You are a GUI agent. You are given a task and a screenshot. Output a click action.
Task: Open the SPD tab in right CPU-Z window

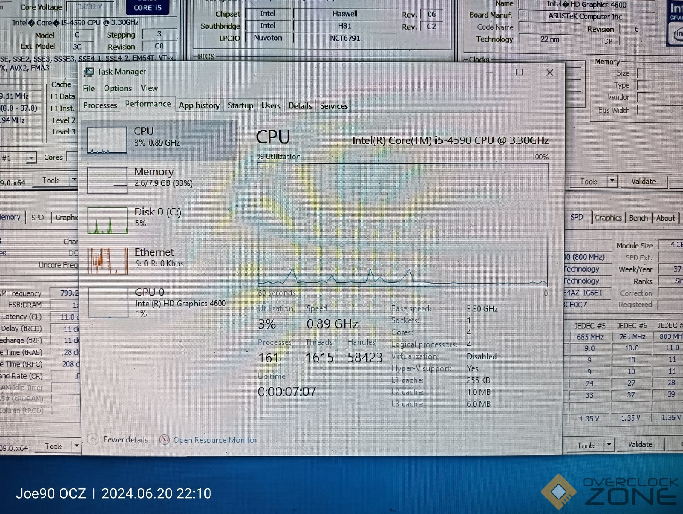tap(577, 217)
